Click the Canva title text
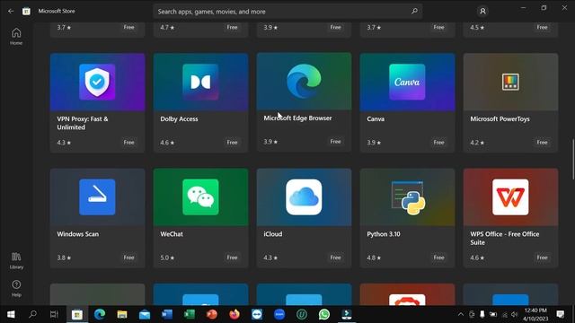The height and width of the screenshot is (323, 575). 376,119
